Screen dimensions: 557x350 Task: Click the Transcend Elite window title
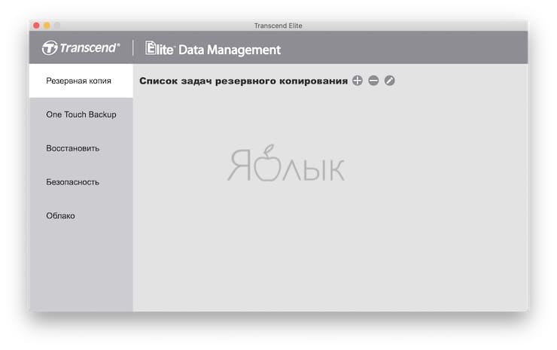(x=278, y=26)
